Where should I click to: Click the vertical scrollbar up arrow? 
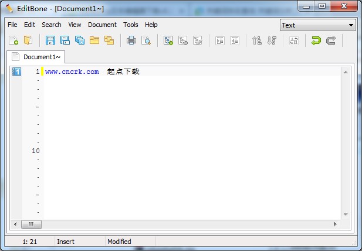coord(346,72)
